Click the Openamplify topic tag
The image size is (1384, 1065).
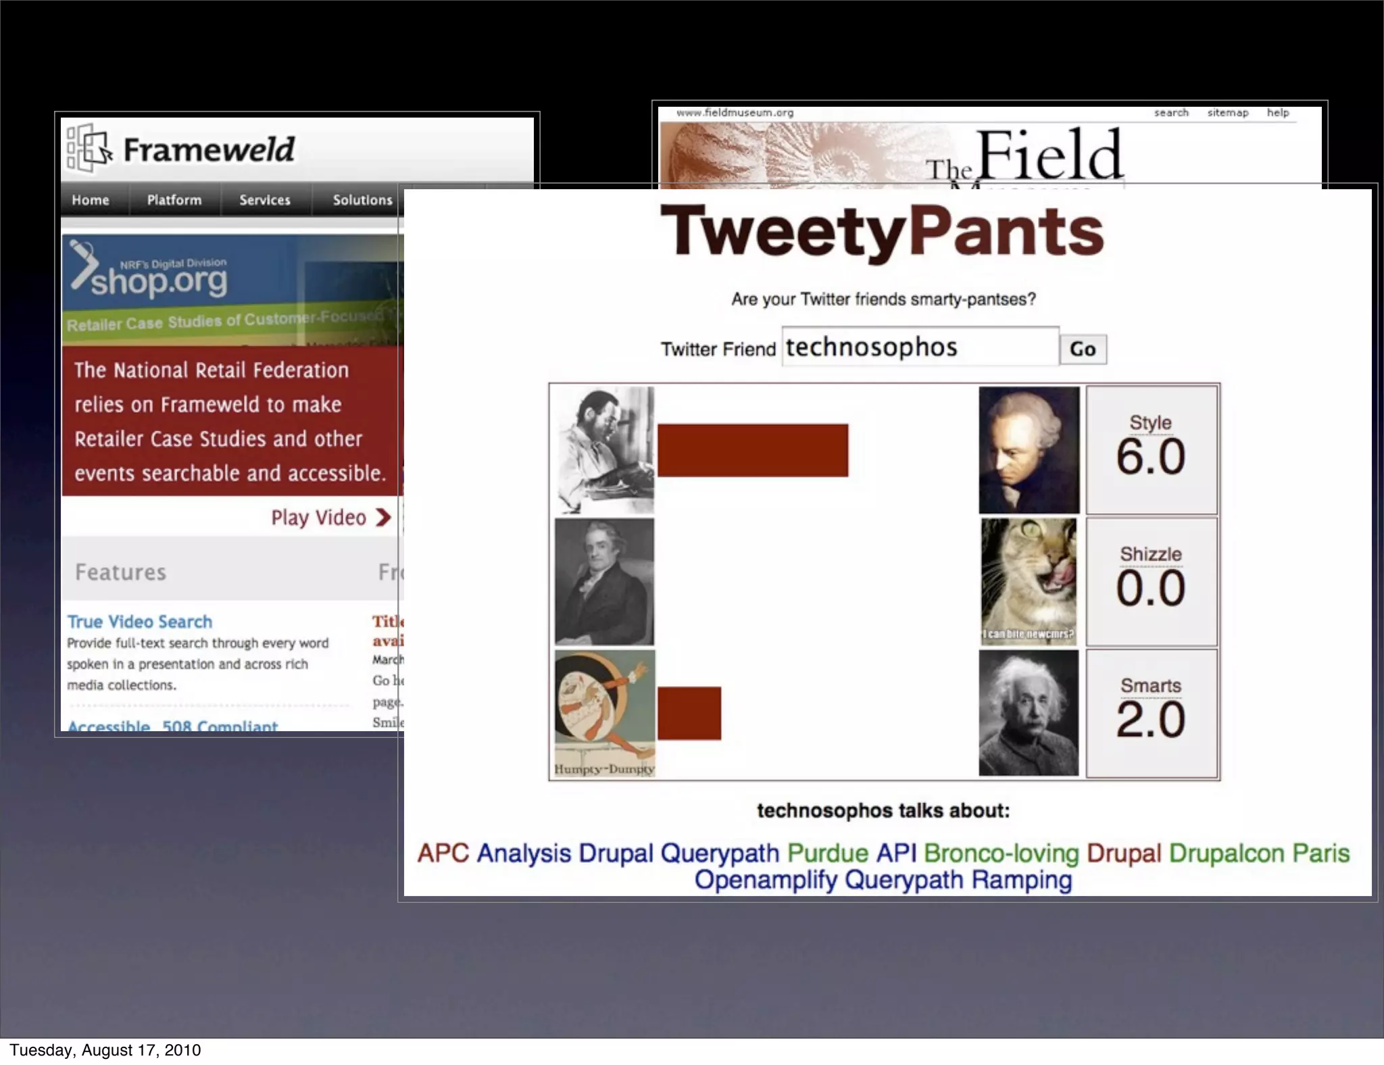point(766,880)
